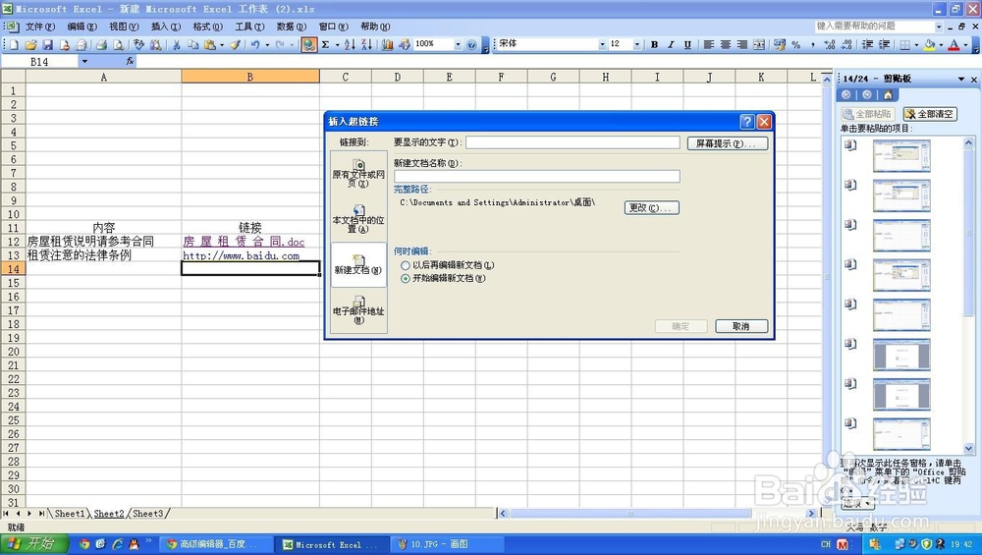Click the 要显示的文字 input field
The height and width of the screenshot is (555, 982).
tap(573, 142)
